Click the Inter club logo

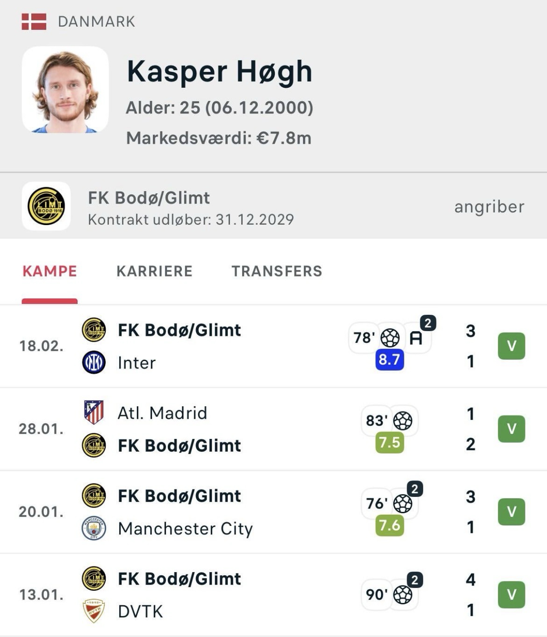click(x=94, y=362)
